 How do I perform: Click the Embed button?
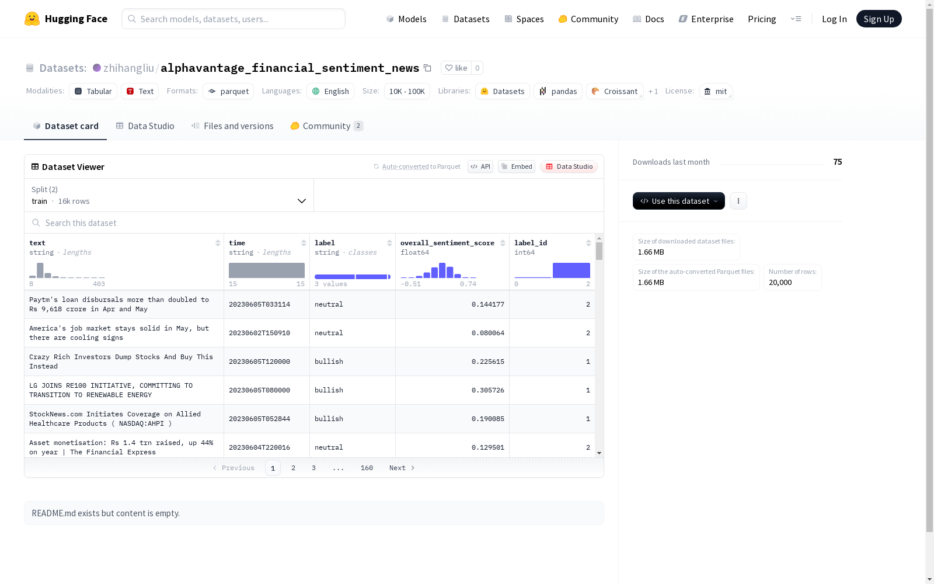click(517, 166)
